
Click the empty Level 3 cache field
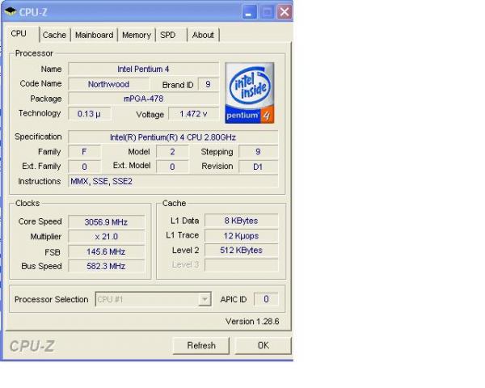241,265
